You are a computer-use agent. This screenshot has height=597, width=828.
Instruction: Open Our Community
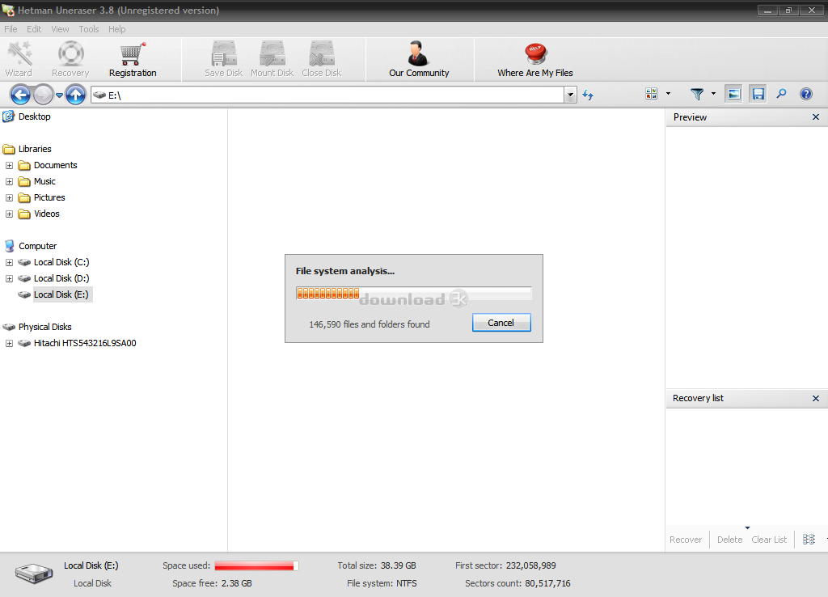coord(419,59)
